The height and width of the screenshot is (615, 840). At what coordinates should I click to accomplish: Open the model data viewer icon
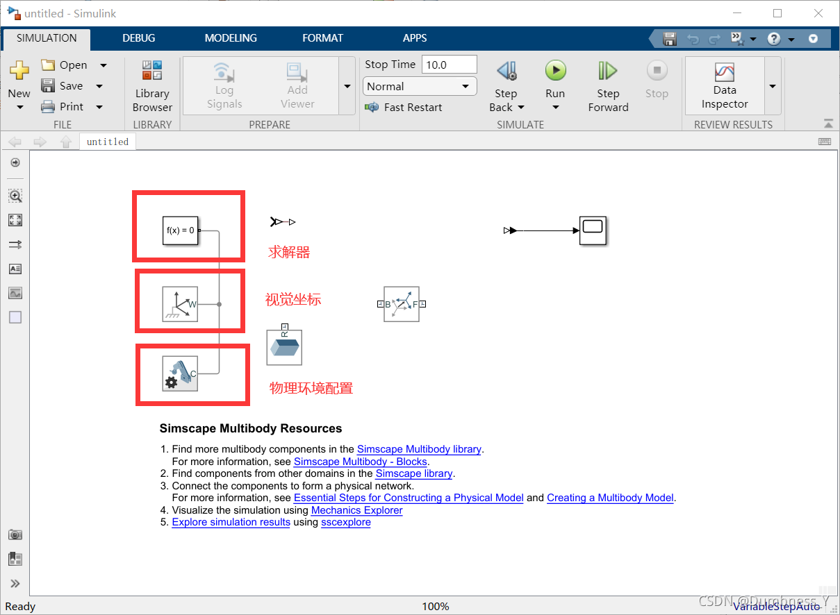(15, 559)
